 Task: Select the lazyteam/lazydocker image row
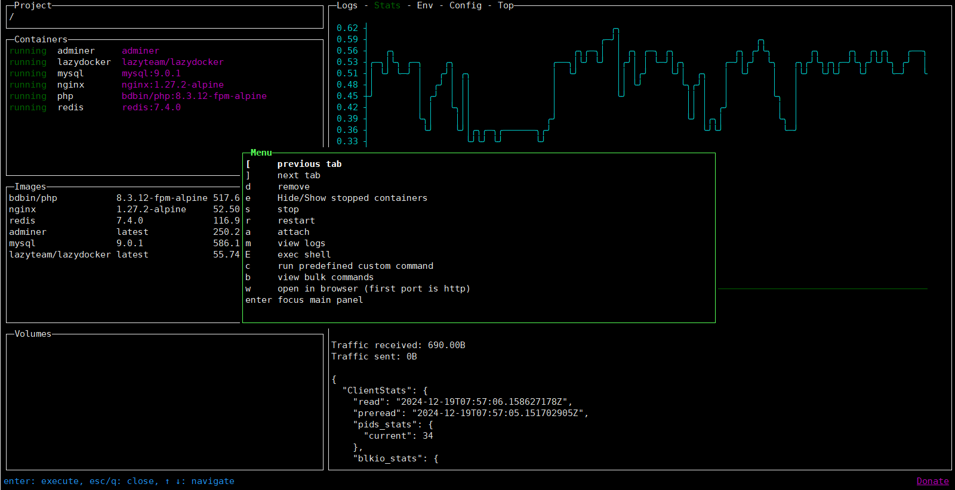click(x=125, y=255)
